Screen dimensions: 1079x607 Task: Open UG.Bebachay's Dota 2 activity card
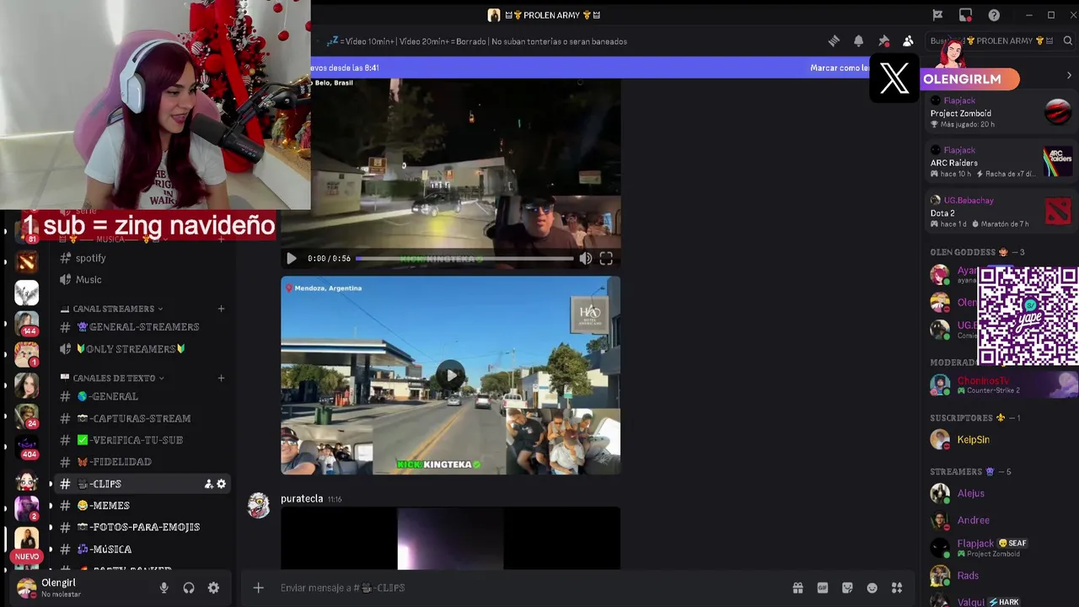pos(1000,212)
